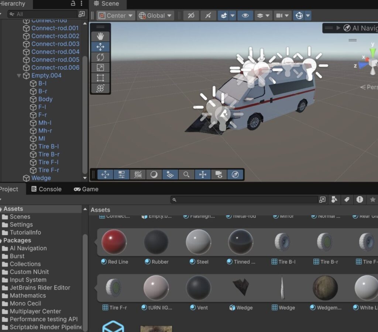Toggle scene lighting button
Image resolution: width=378 pixels, height=332 pixels.
(208, 16)
